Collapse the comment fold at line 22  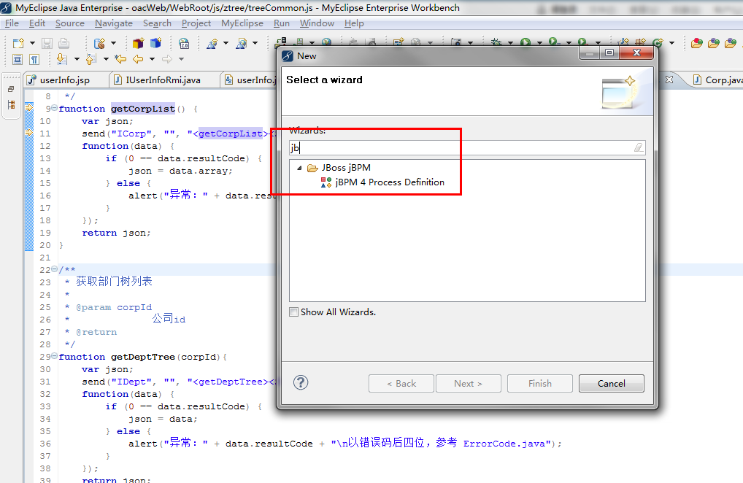coord(55,269)
